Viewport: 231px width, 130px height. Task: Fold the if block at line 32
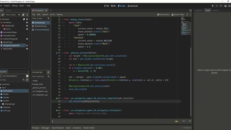tap(63, 68)
